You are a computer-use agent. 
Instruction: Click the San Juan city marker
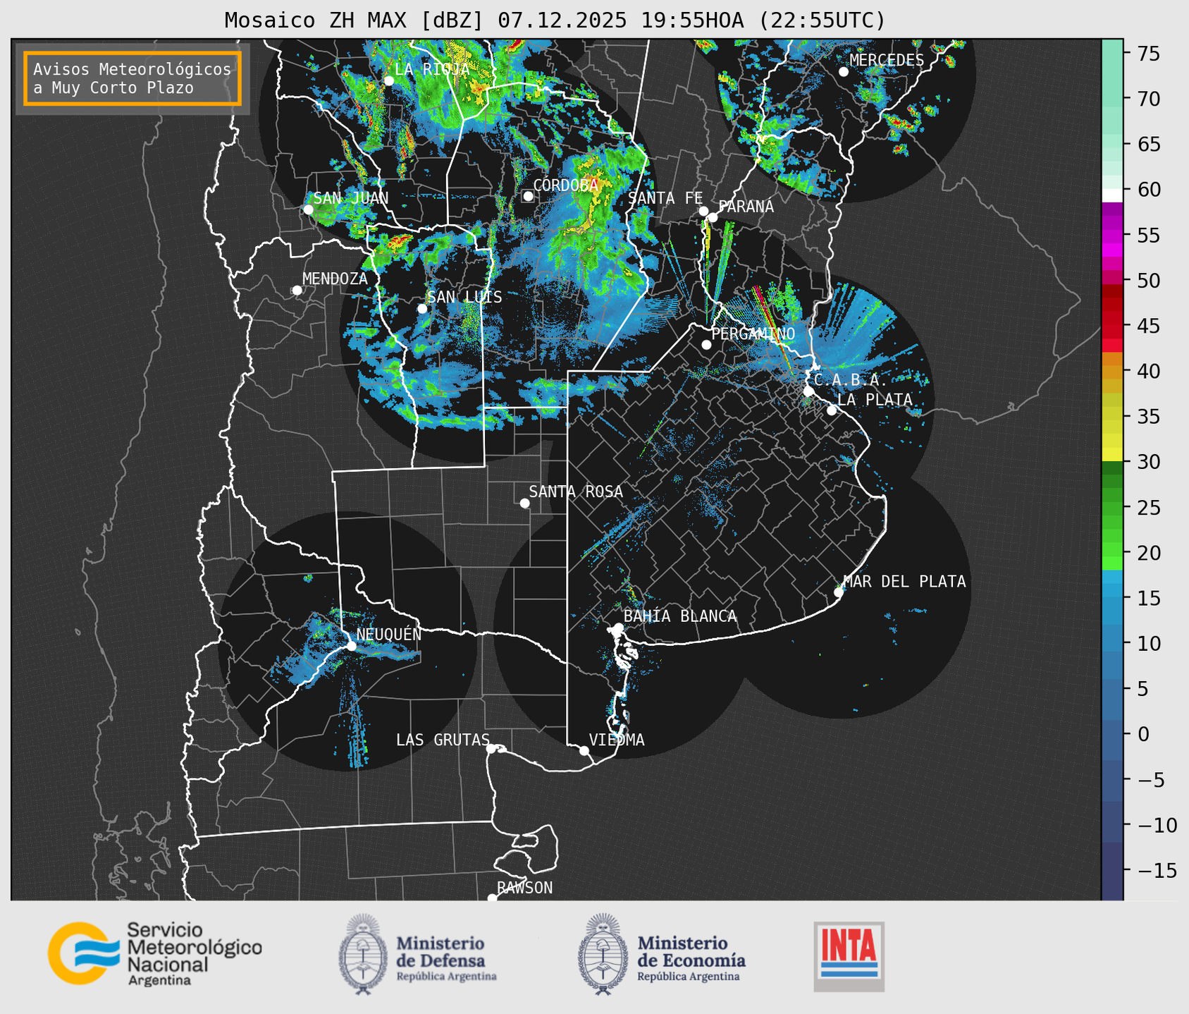(308, 209)
